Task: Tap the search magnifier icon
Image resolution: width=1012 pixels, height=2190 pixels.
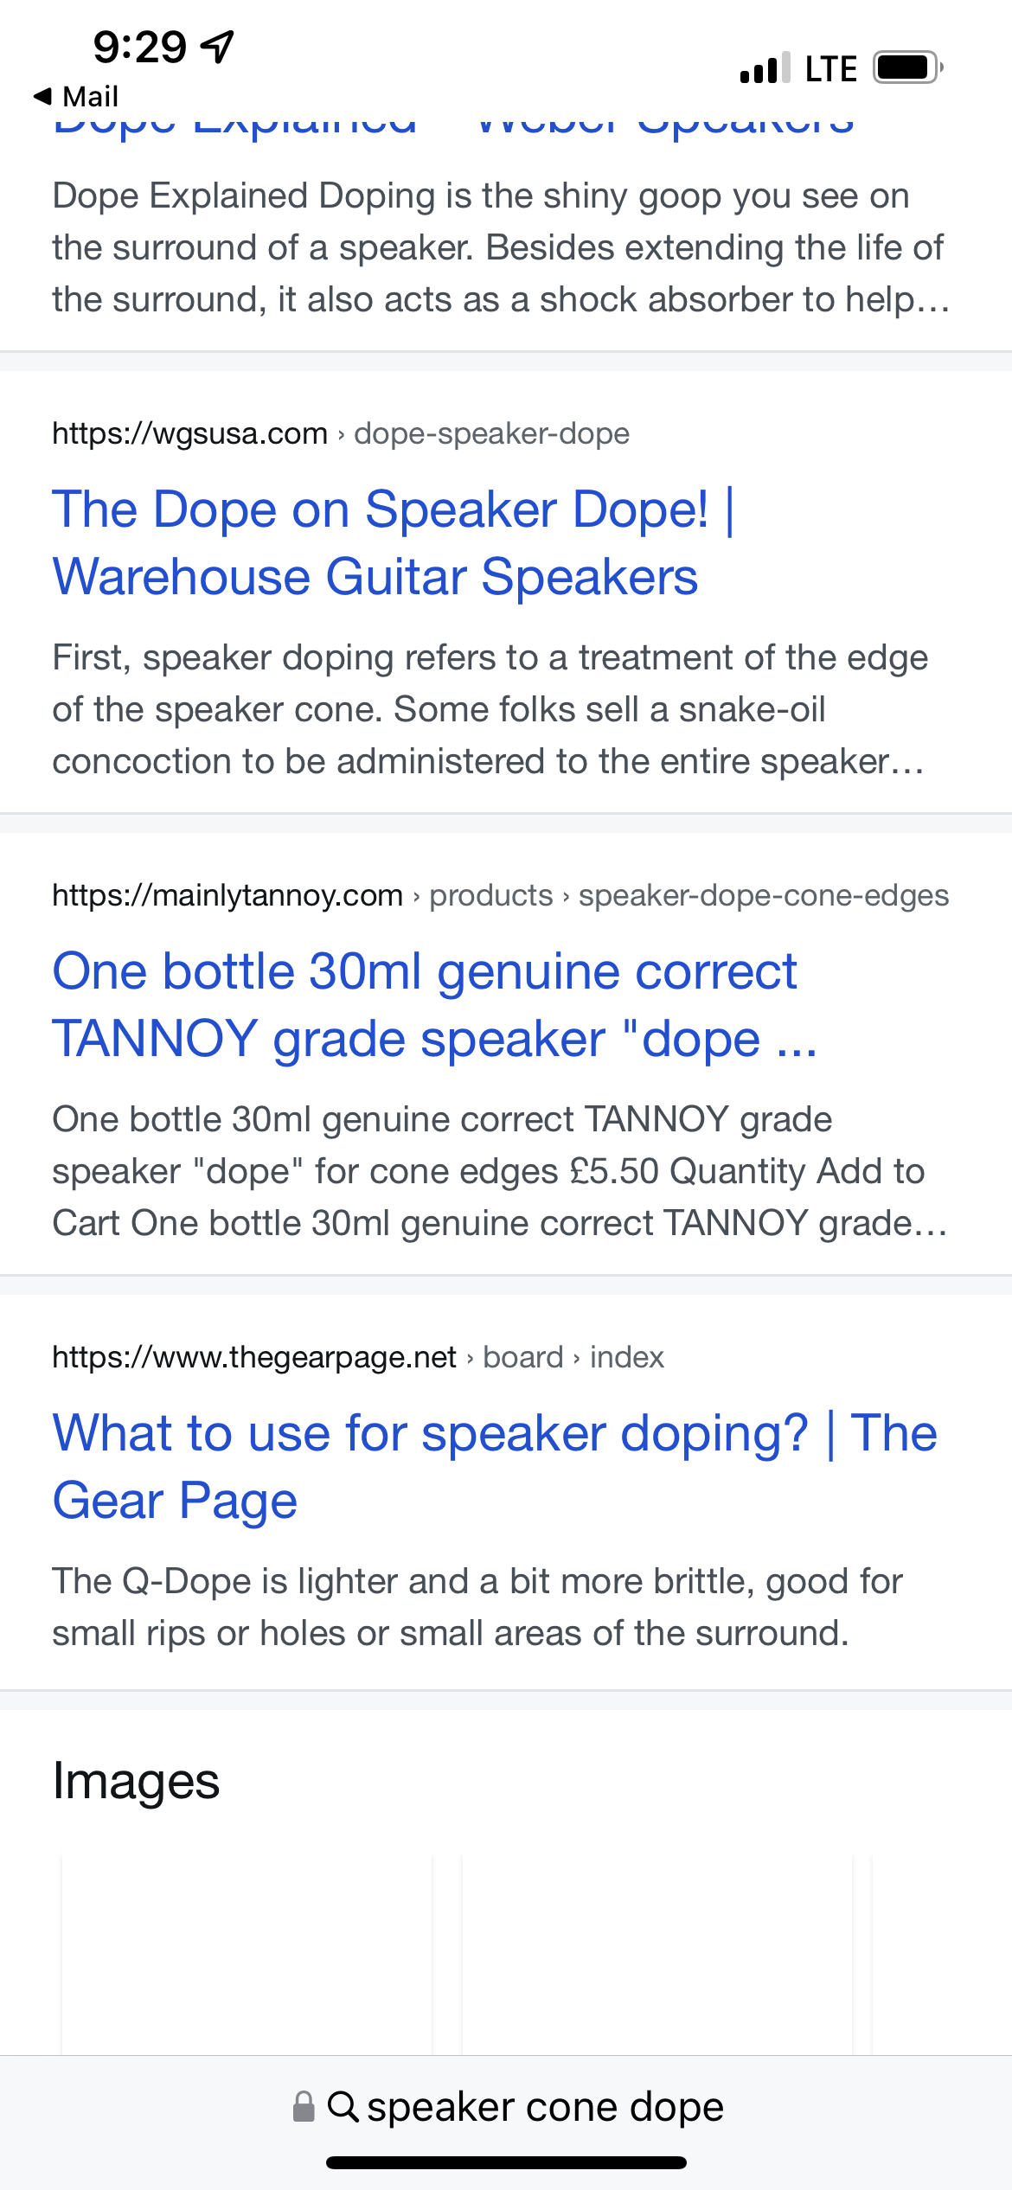Action: point(343,2106)
